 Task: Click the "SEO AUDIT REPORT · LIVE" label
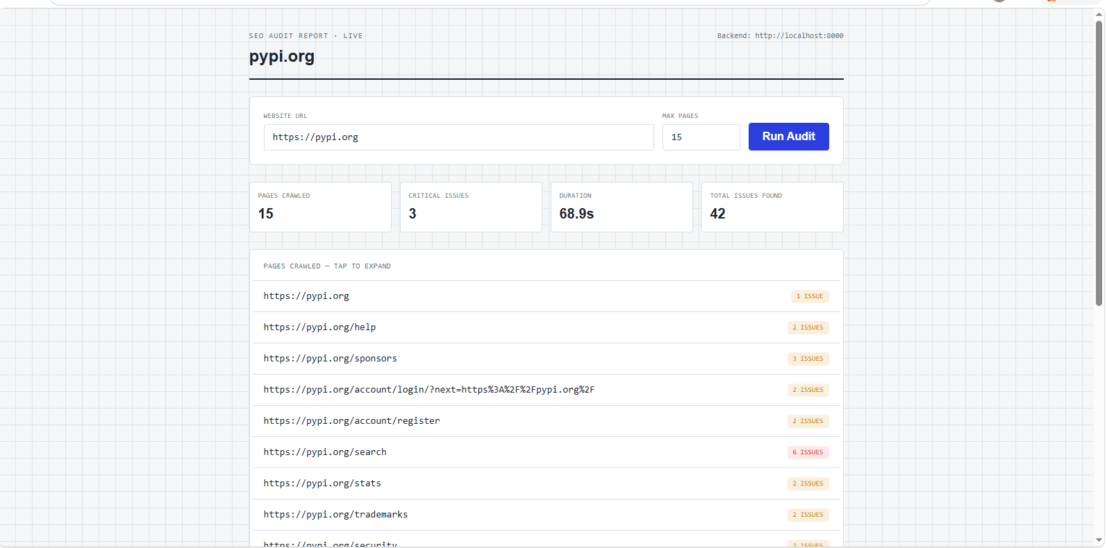coord(306,36)
